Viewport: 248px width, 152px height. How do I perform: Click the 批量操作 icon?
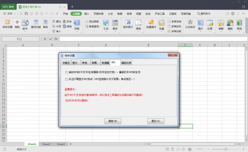(x=151, y=24)
